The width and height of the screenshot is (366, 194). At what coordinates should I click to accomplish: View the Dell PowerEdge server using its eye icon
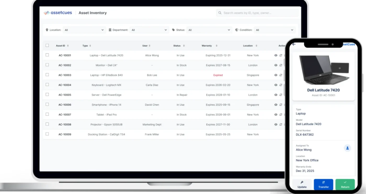[276, 95]
